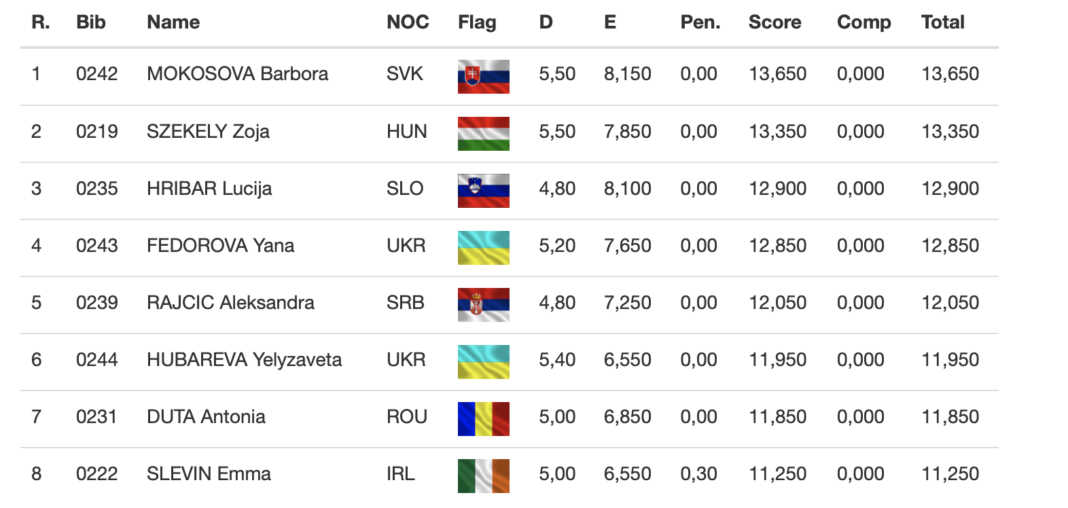
Task: Click the Ukraine flag beside FEDOROVA Yana
Action: pyautogui.click(x=483, y=247)
